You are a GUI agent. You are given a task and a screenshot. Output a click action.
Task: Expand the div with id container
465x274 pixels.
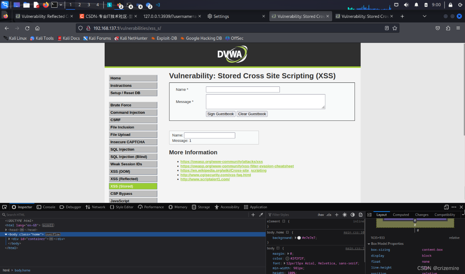click(x=9, y=239)
